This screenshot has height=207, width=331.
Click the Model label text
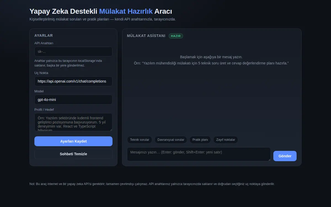tap(39, 91)
